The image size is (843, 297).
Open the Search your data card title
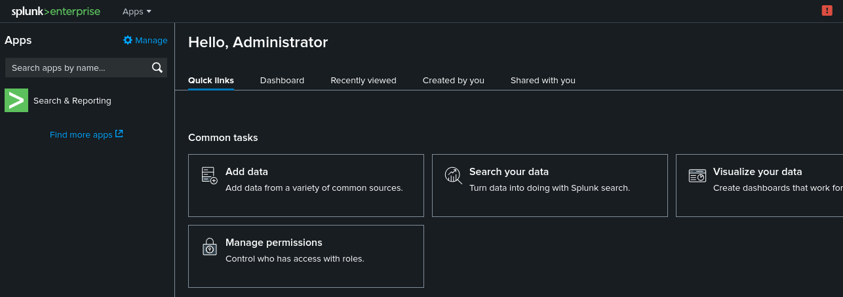pyautogui.click(x=509, y=172)
